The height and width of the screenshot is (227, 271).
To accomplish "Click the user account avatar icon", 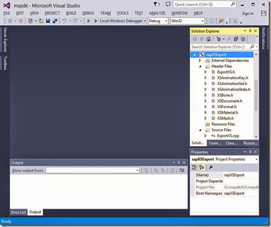I will coord(264,13).
